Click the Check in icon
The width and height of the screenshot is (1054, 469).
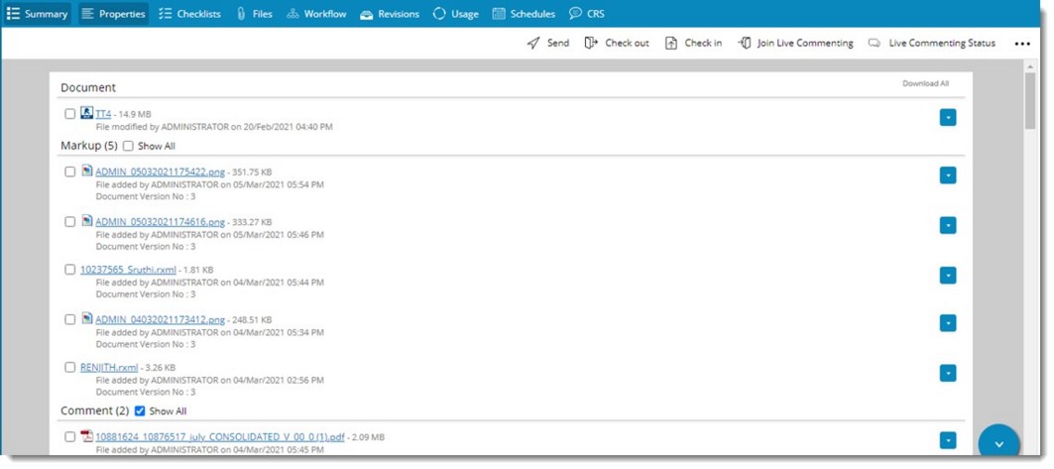[x=671, y=44]
